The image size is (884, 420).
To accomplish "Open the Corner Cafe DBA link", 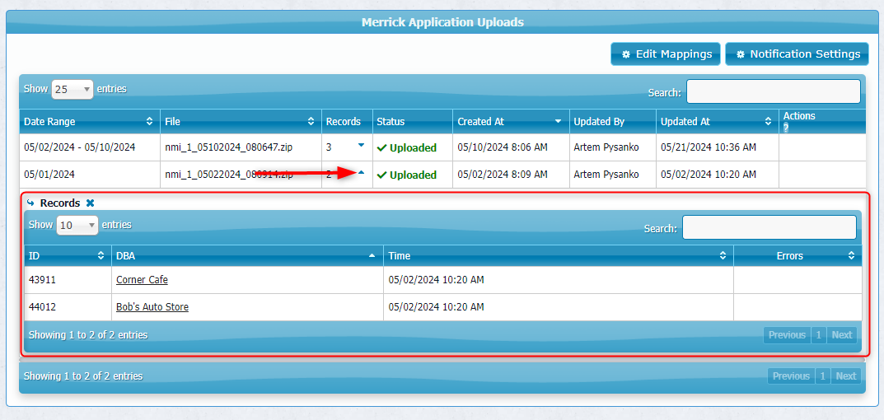I will click(142, 280).
